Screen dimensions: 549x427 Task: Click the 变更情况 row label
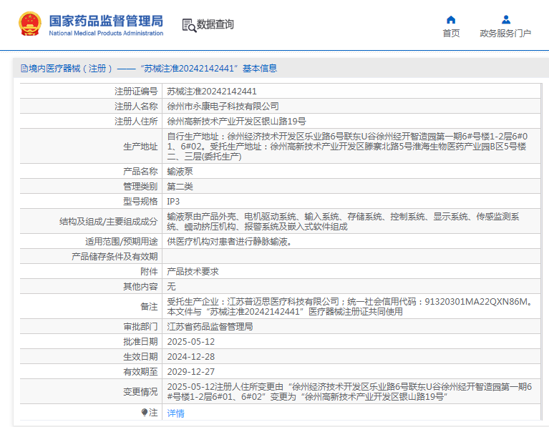click(140, 392)
